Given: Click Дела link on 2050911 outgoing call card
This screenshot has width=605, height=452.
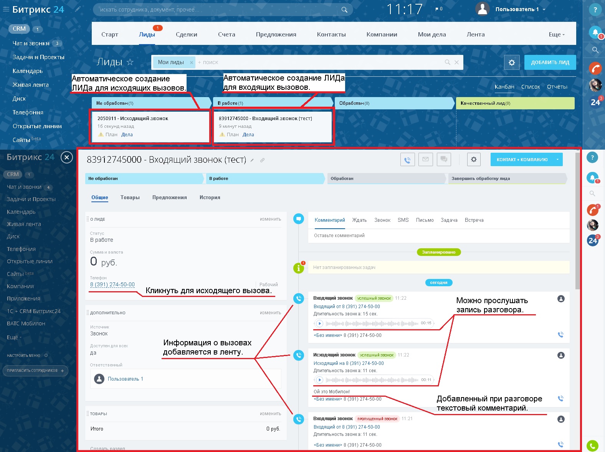Looking at the screenshot, I should [127, 135].
